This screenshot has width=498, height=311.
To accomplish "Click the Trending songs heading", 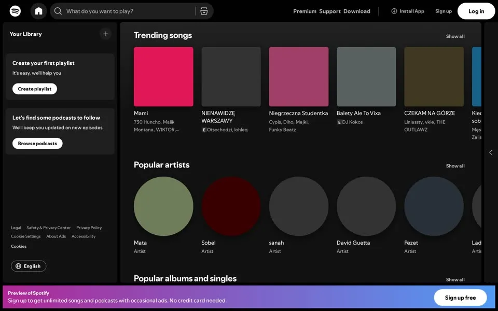I will click(162, 35).
